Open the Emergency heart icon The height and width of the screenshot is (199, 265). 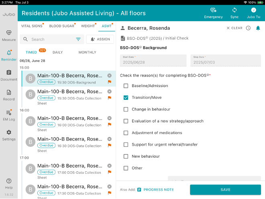click(x=213, y=10)
